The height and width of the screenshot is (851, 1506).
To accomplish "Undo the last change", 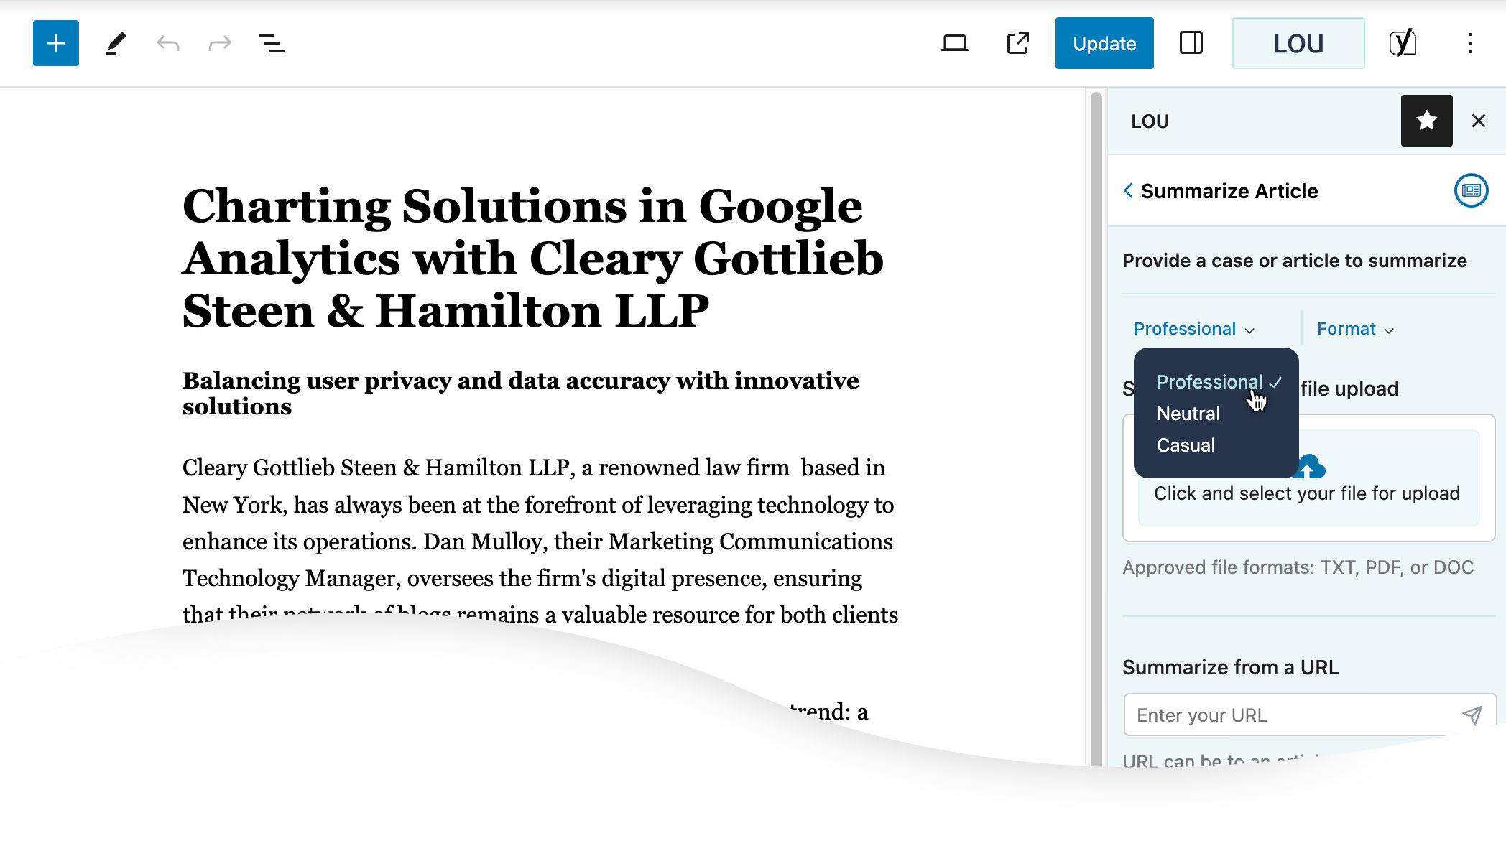I will [x=168, y=43].
